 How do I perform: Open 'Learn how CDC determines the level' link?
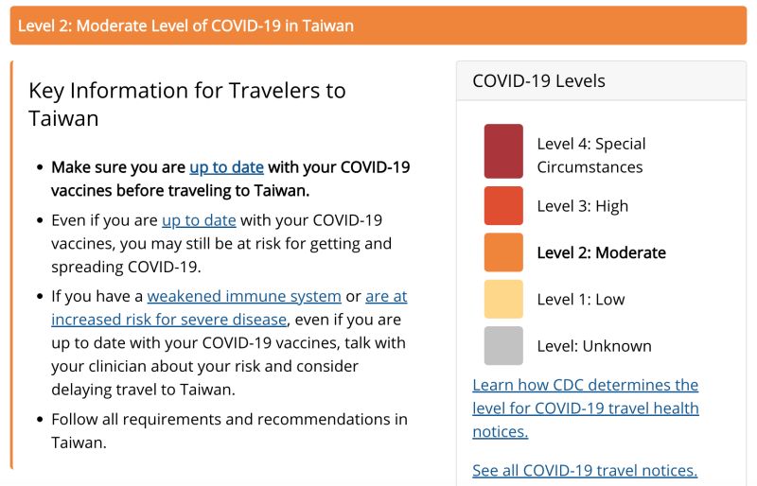coord(586,408)
